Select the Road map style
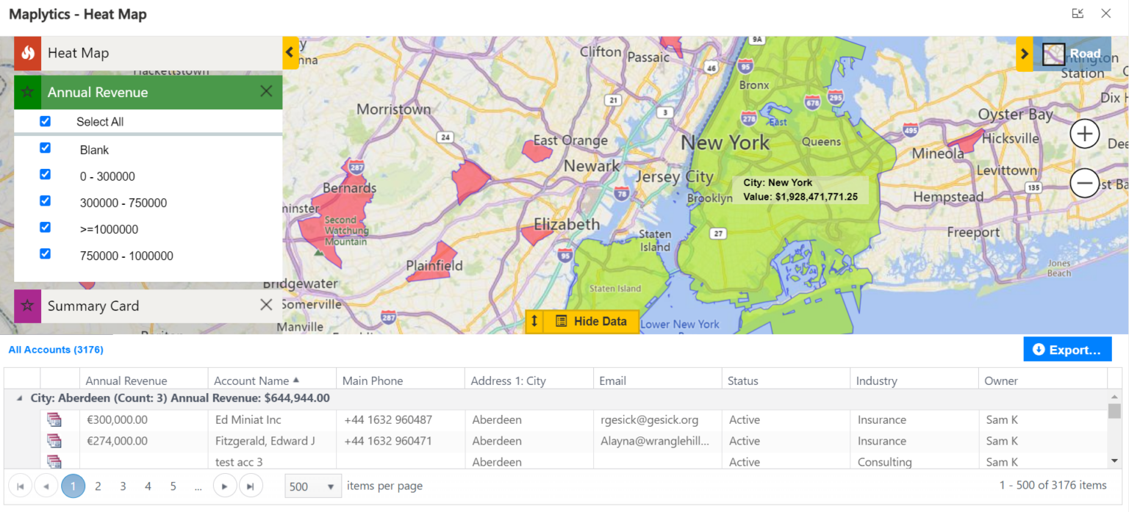1129x512 pixels. 1072,54
